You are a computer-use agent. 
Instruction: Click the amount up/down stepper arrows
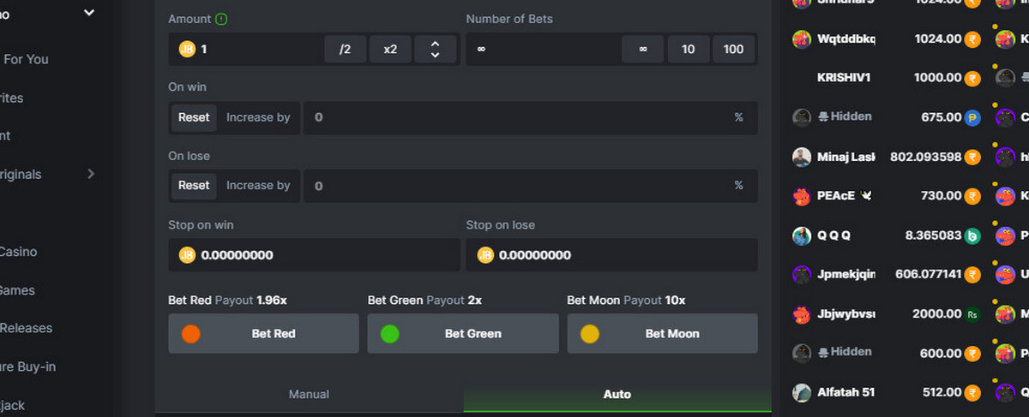pyautogui.click(x=435, y=50)
